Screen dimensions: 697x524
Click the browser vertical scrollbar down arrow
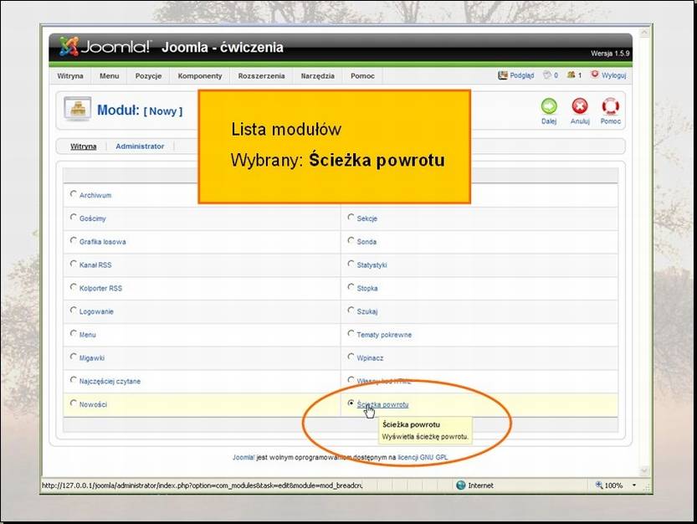644,470
